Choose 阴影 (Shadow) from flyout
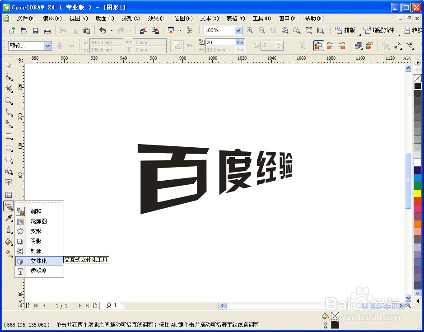 tap(39, 241)
